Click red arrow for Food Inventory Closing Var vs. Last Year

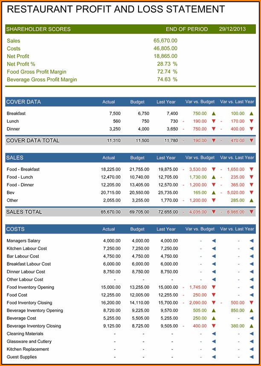(251, 303)
